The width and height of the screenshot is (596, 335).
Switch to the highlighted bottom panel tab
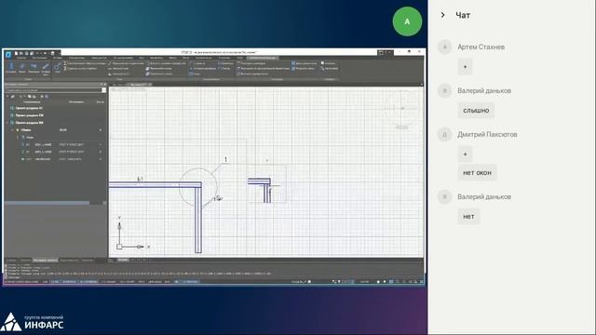(46, 261)
